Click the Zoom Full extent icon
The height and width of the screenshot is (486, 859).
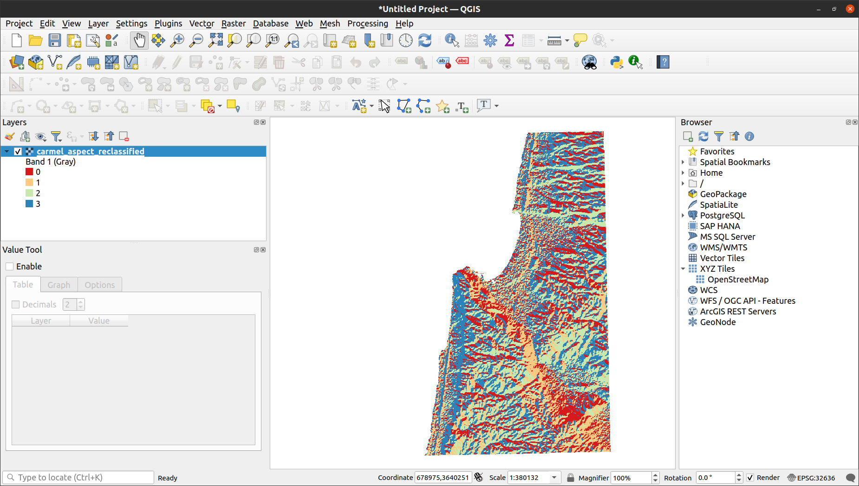(x=215, y=41)
